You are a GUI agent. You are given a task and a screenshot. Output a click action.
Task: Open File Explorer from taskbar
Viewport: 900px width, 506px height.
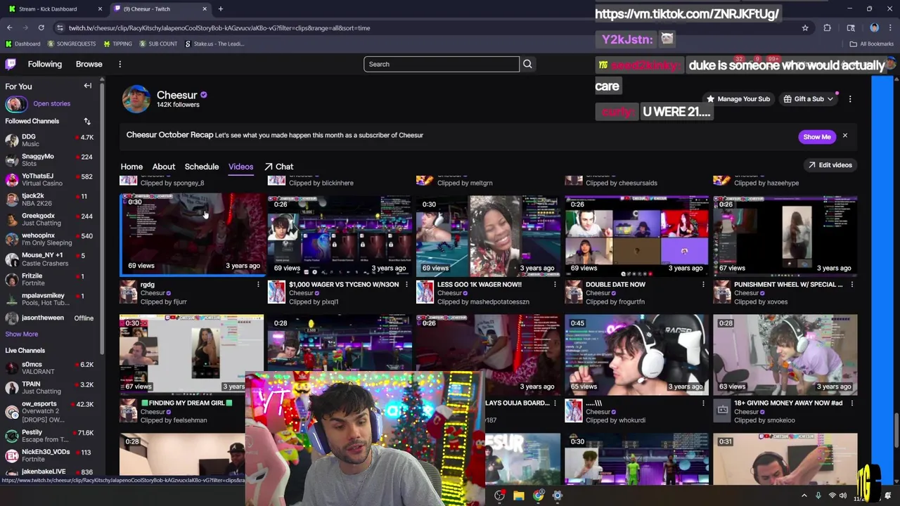[x=518, y=495]
